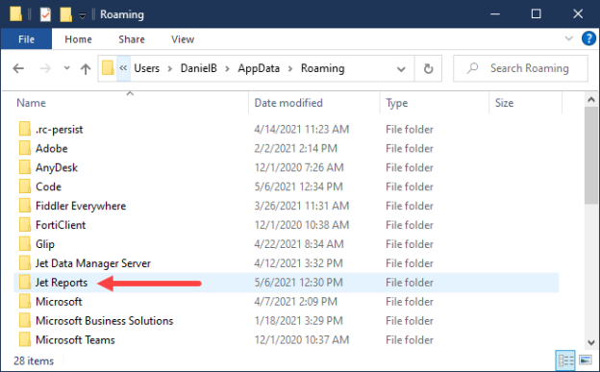
Task: Select the Glip folder icon
Action: pyautogui.click(x=25, y=244)
